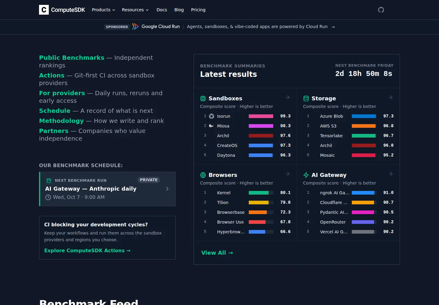Screen dimensions: 439x305
Task: Open the For providers link
Action: 62,93
